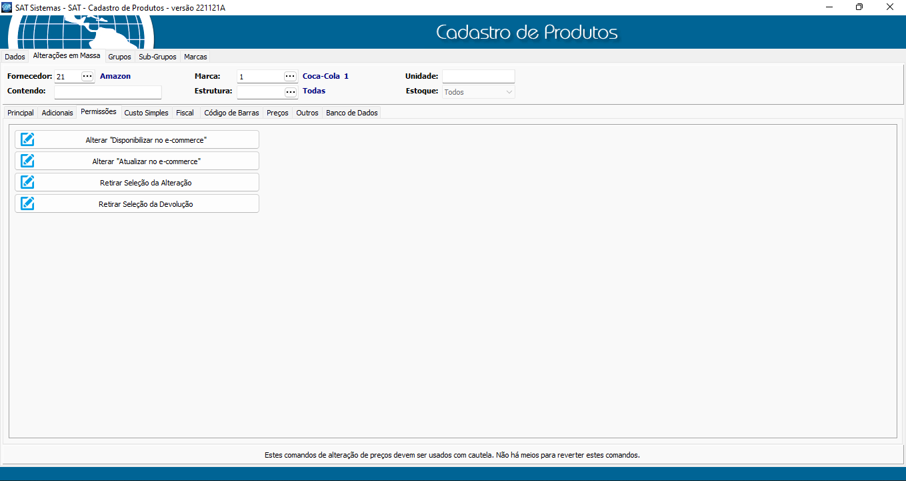This screenshot has width=906, height=481.
Task: Click into the Contendo text field
Action: 108,92
